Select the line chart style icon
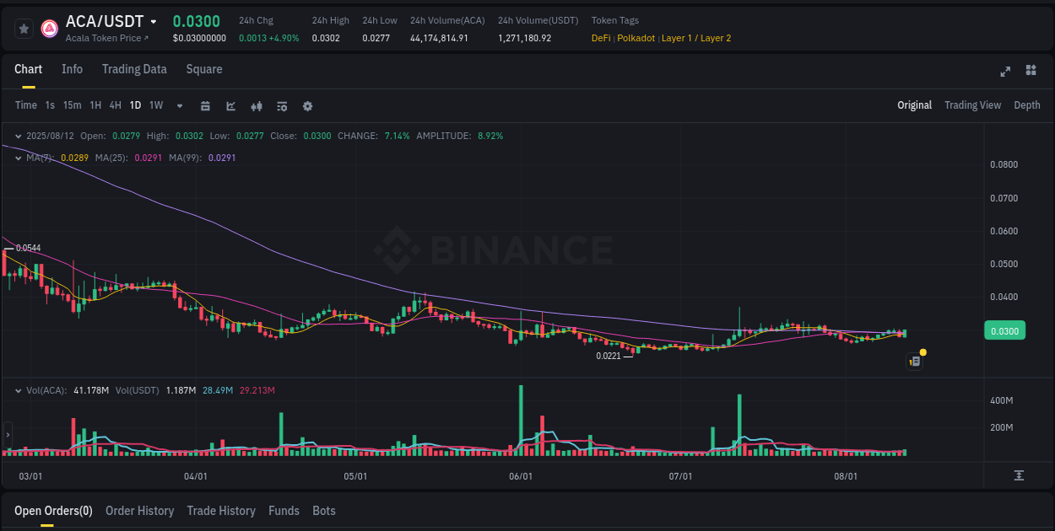This screenshot has height=531, width=1055. [230, 106]
